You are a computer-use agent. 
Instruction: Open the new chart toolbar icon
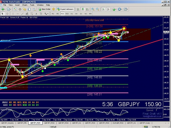2,9
